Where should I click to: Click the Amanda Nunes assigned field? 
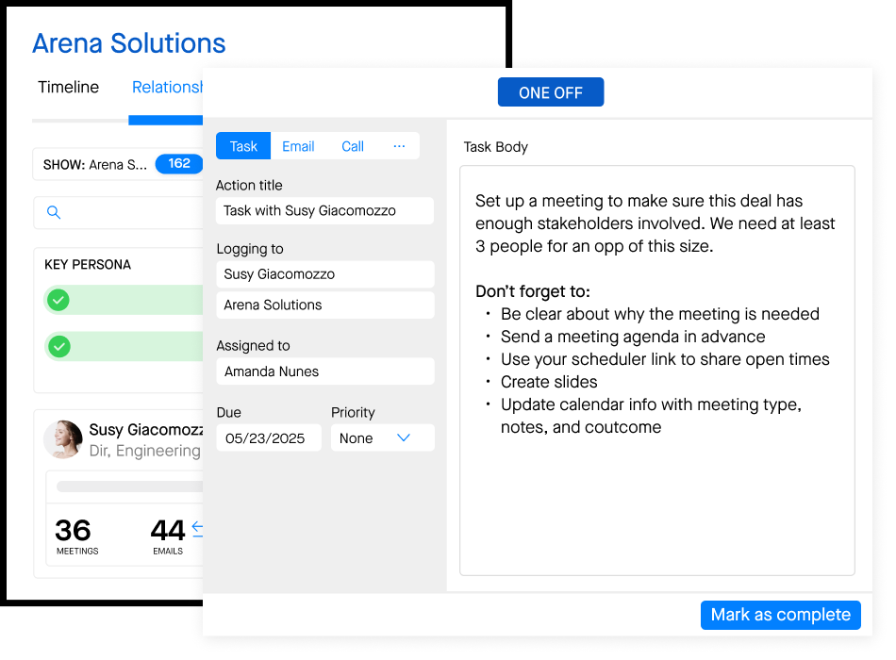(x=325, y=371)
